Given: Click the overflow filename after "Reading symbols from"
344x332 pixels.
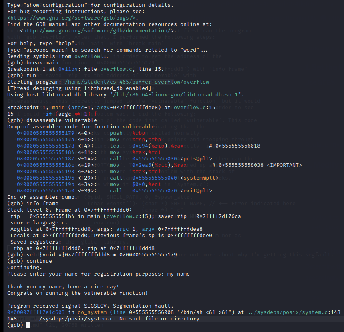Looking at the screenshot, I should pos(87,56).
